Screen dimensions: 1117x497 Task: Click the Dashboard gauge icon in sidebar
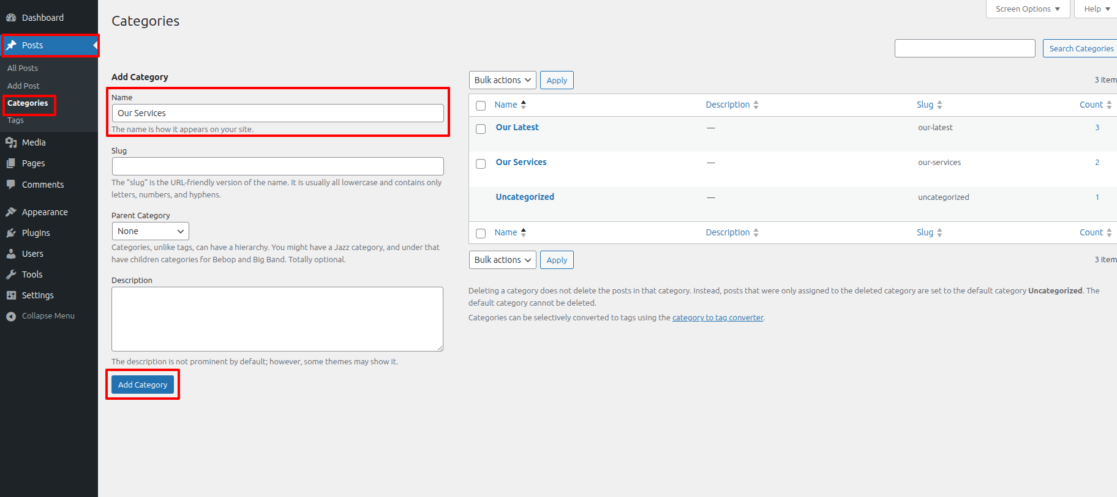[x=11, y=18]
